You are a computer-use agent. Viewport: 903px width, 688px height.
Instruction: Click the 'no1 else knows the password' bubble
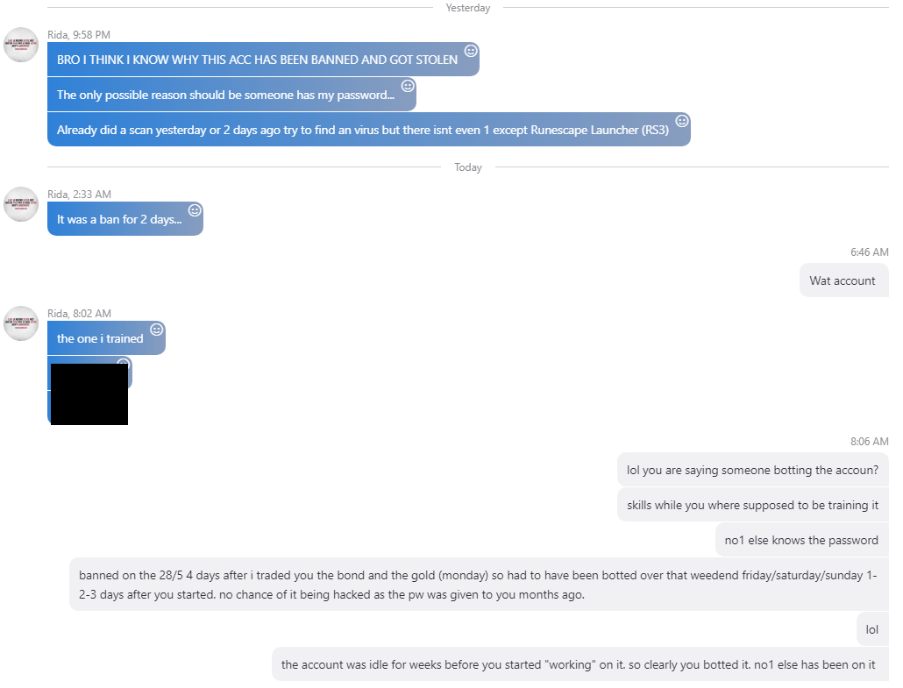(x=801, y=540)
